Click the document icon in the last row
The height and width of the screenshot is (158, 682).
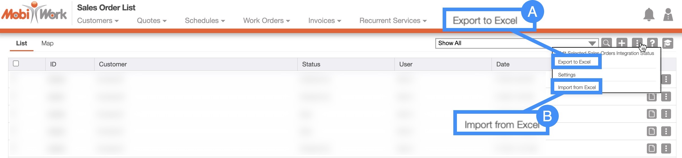652,148
